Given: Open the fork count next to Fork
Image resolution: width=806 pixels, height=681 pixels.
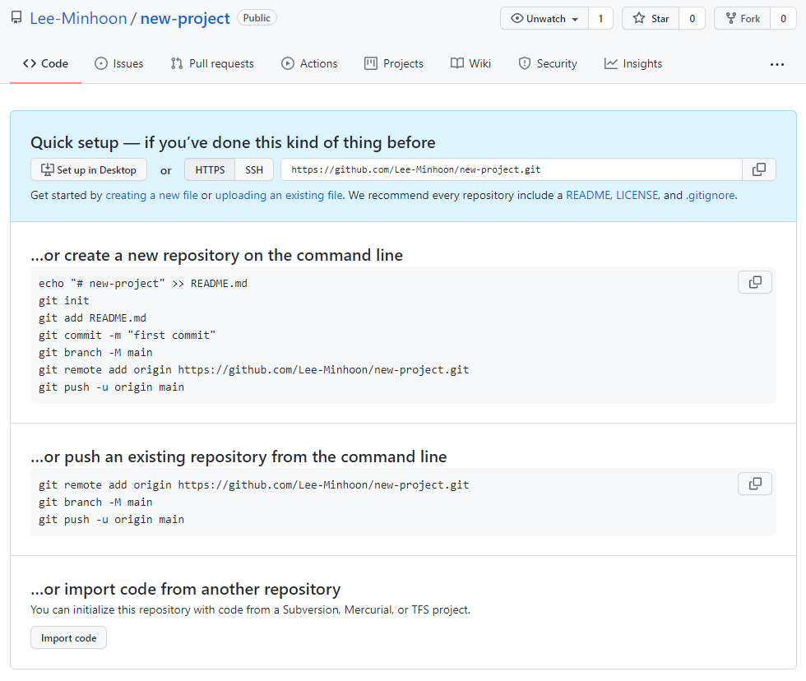Looking at the screenshot, I should pyautogui.click(x=783, y=18).
